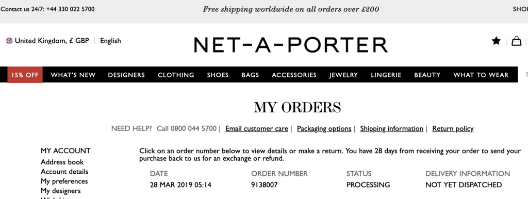Image resolution: width=528 pixels, height=199 pixels.
Task: Open the CLOTHING menu
Action: 176,75
